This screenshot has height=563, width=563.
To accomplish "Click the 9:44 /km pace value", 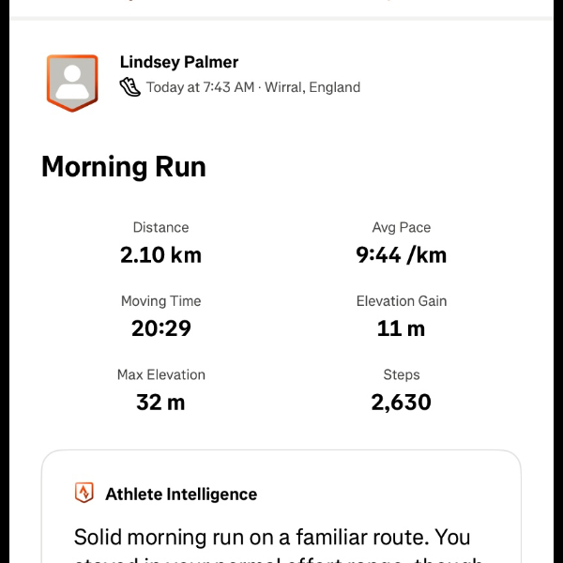I will (401, 254).
